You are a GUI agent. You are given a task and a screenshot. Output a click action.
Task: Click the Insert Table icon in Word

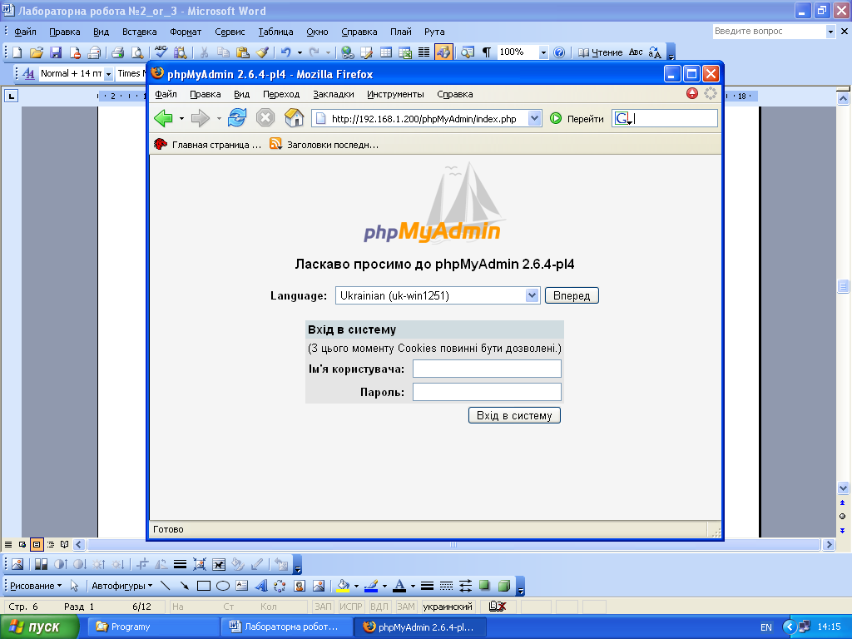pyautogui.click(x=386, y=52)
